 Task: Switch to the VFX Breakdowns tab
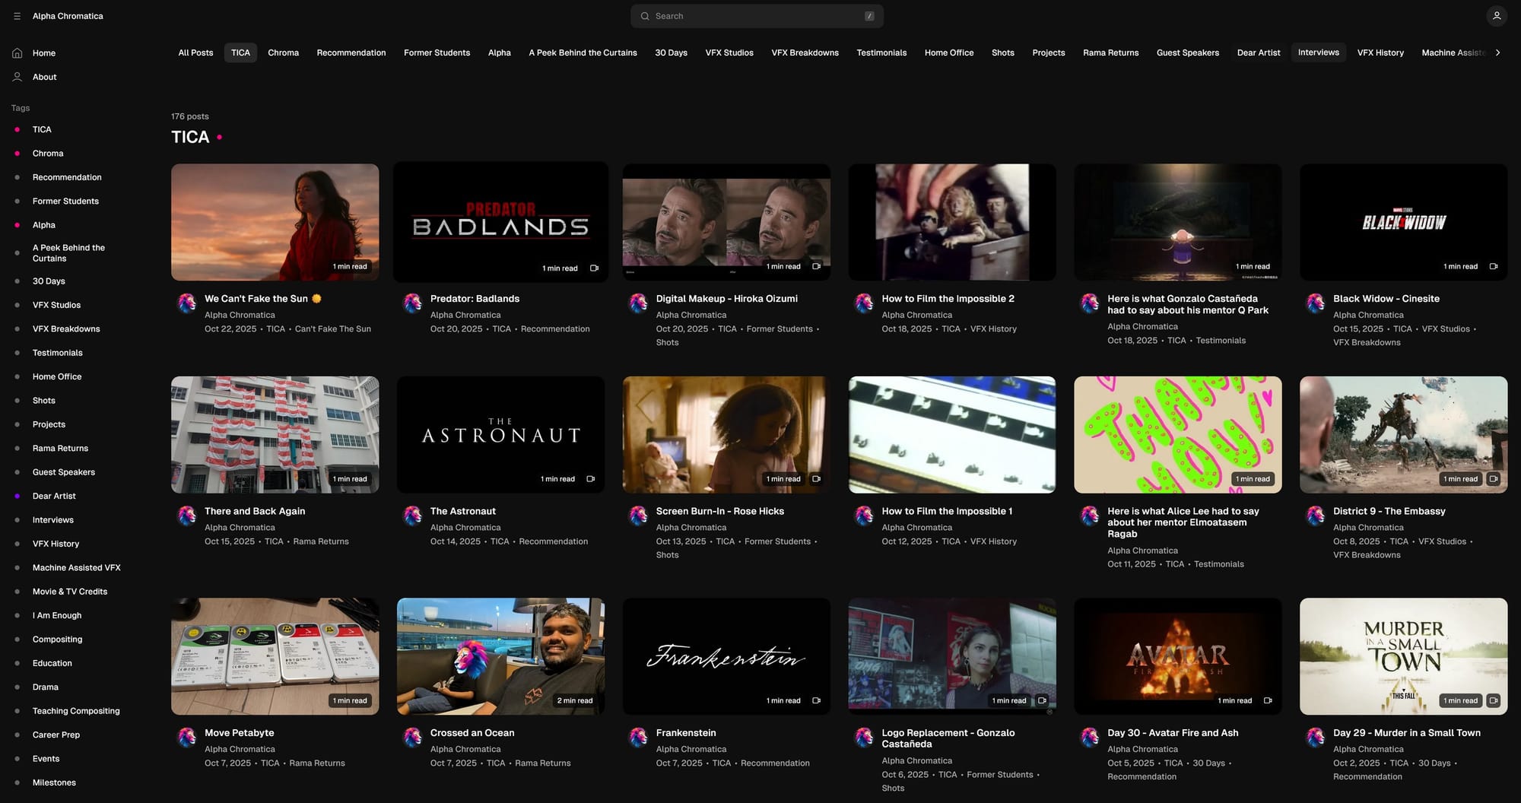(805, 52)
